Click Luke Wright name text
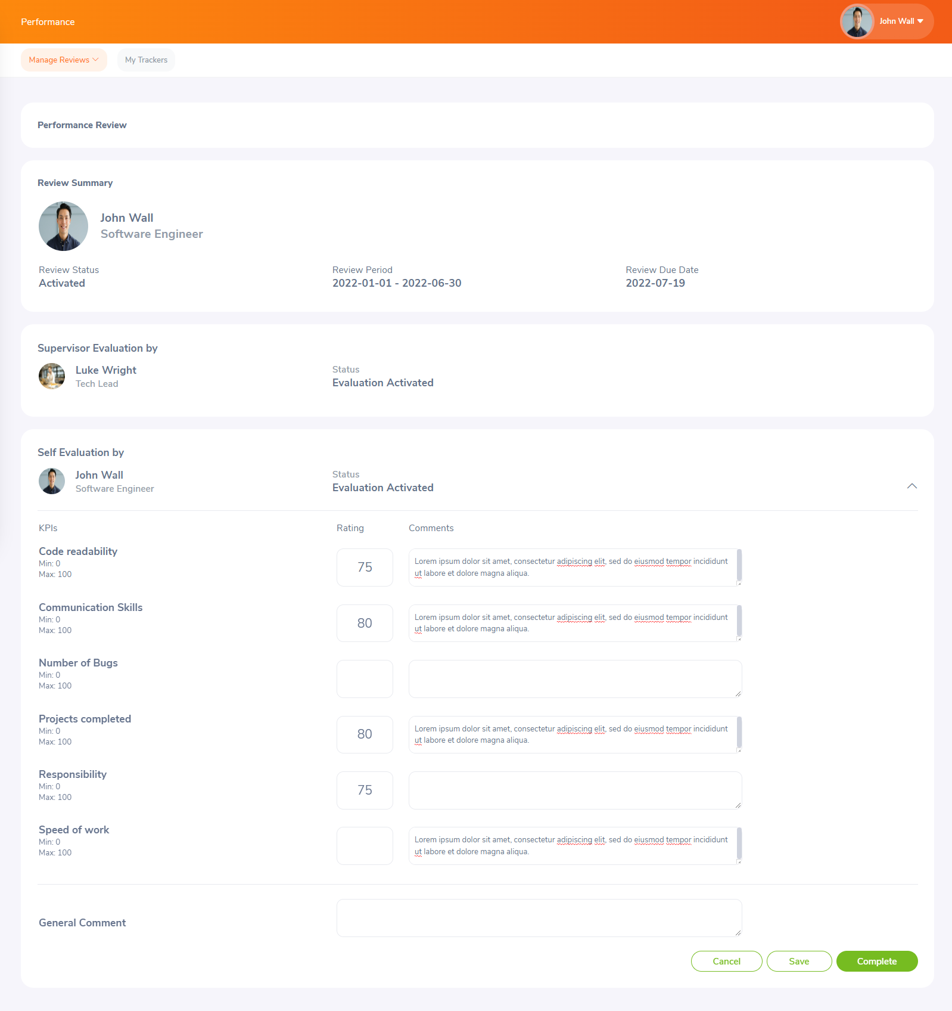Viewport: 952px width, 1011px height. [x=106, y=370]
